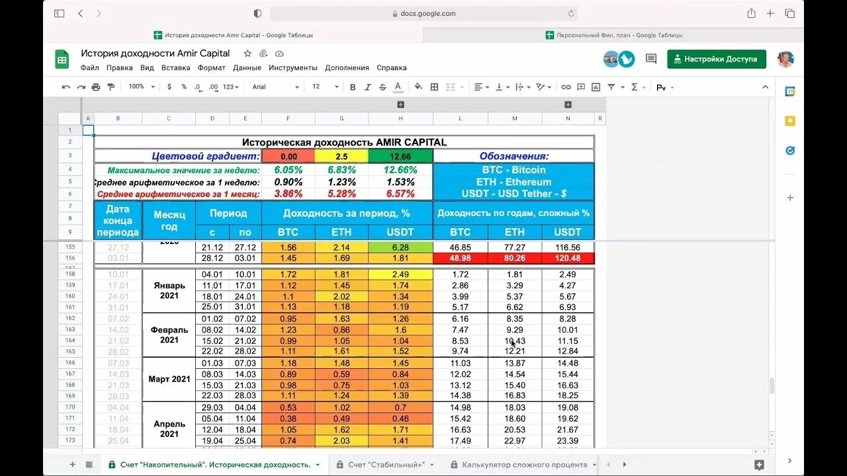Click Safari share button
The width and height of the screenshot is (847, 476).
[x=751, y=13]
